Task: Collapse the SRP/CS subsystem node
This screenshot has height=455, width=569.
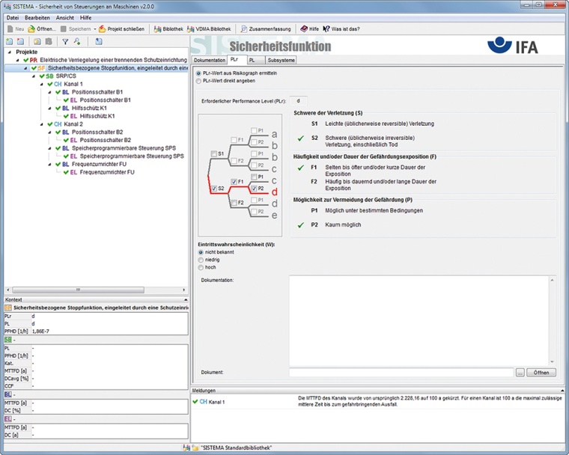Action: [33, 76]
